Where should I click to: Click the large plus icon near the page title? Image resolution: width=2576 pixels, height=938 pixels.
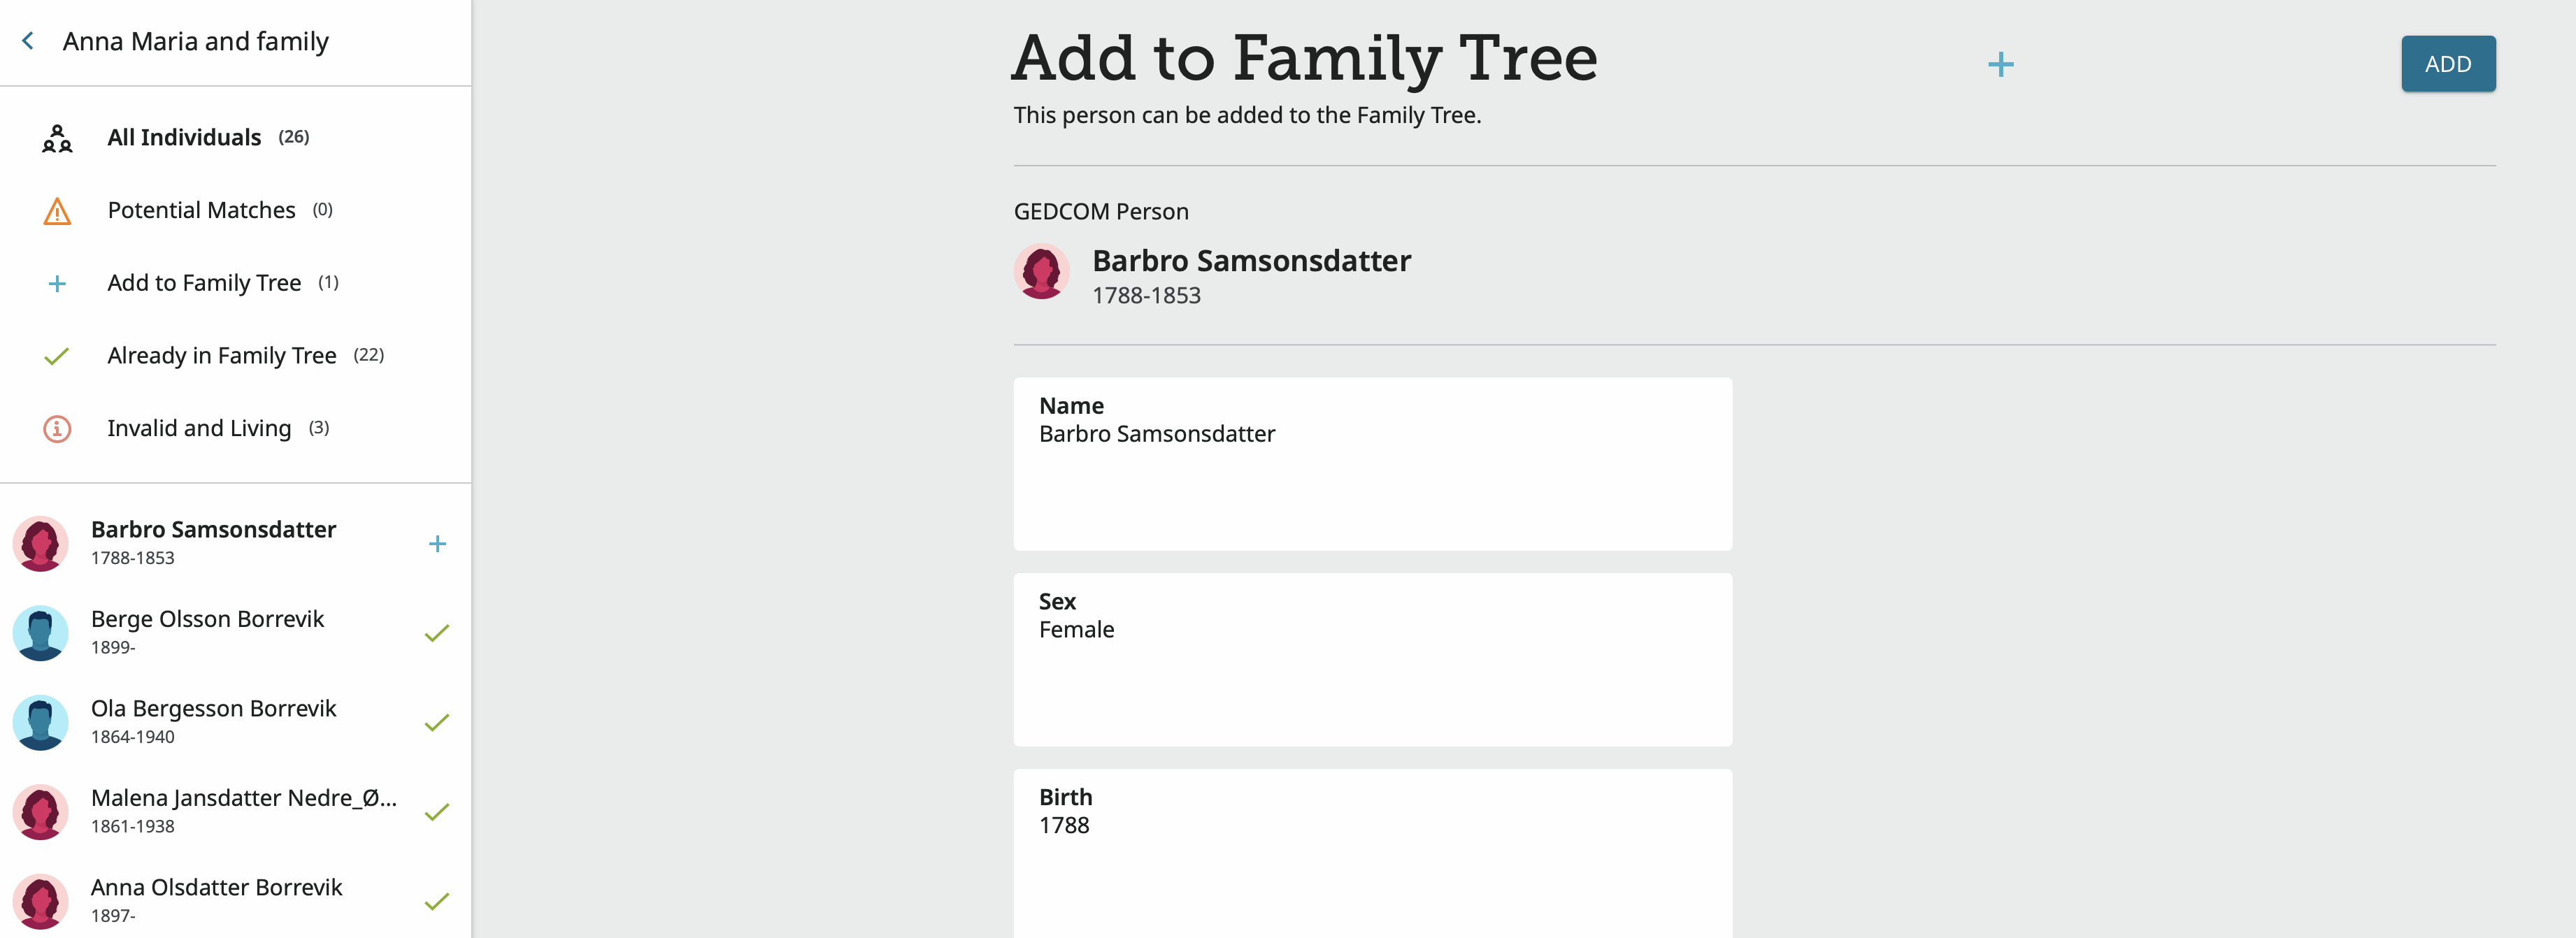coord(2000,65)
